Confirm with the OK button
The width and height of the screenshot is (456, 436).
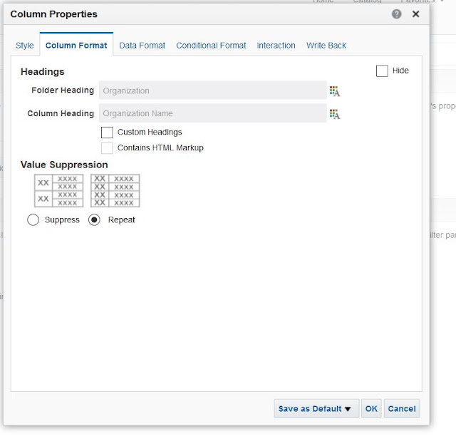tap(371, 409)
